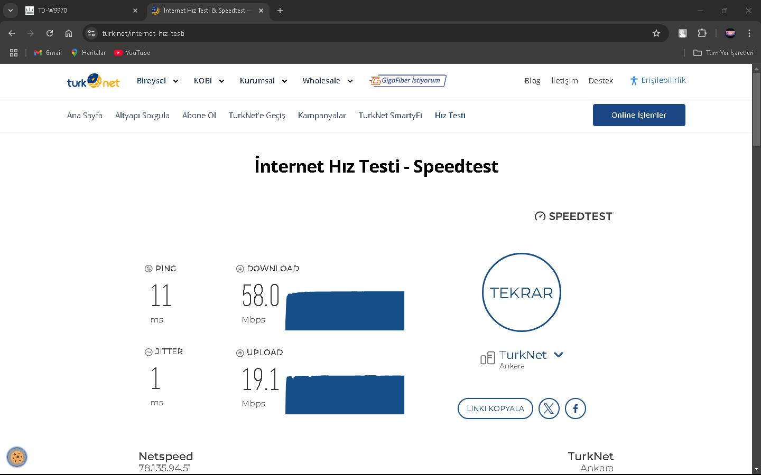The image size is (761, 475).
Task: Switch to the TD-W9970 tab
Action: [x=82, y=11]
